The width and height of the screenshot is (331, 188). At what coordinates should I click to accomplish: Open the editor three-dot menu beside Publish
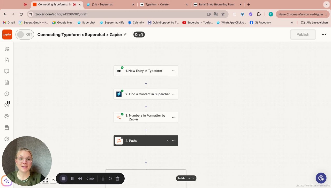[x=324, y=34]
